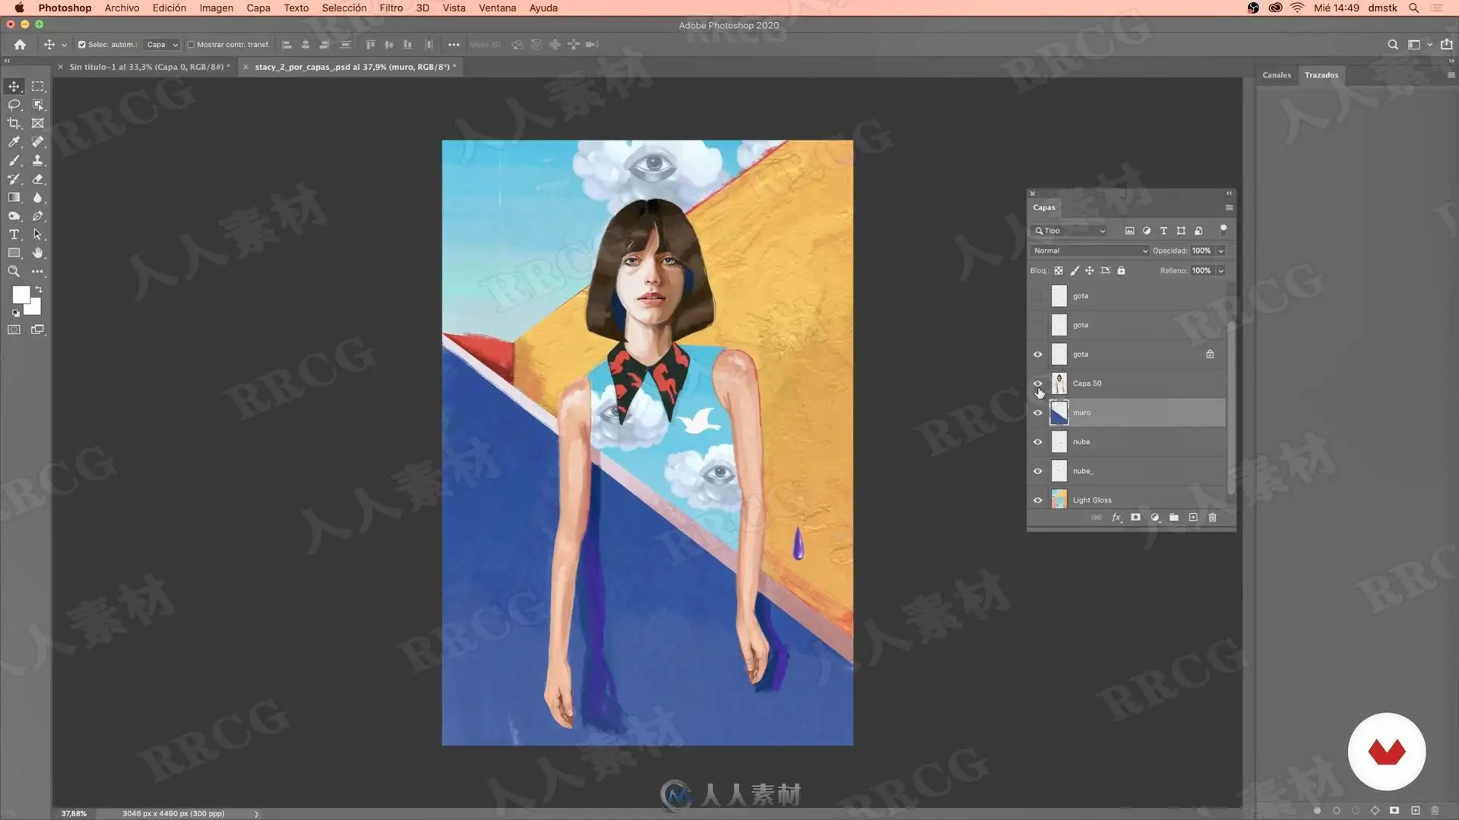Viewport: 1459px width, 820px height.
Task: Open the Filtro menu
Action: [391, 8]
